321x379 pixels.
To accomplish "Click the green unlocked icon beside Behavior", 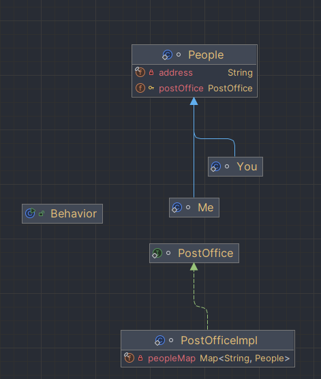I will [x=42, y=213].
